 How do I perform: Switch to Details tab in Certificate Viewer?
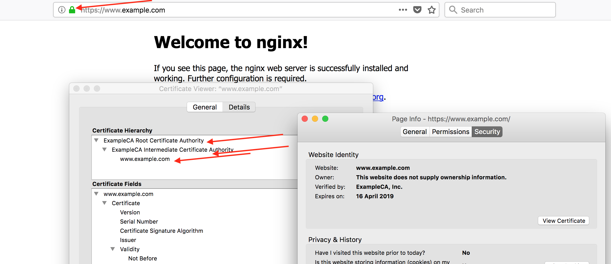pos(239,107)
